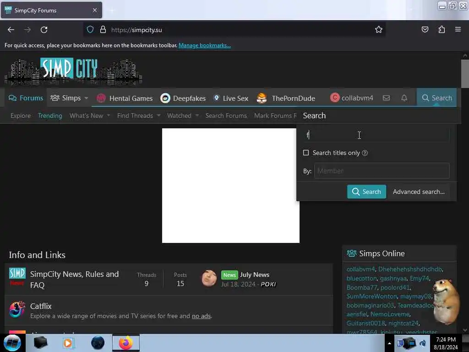469x352 pixels.
Task: Click the SimpCity News forum icon
Action: tap(17, 277)
